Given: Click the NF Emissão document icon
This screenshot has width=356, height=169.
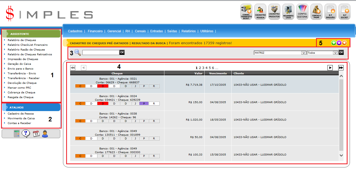Looking at the screenshot, I should point(330,12).
